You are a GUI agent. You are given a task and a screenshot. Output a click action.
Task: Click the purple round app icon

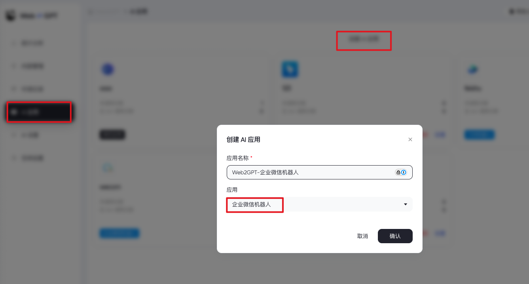[x=108, y=70]
